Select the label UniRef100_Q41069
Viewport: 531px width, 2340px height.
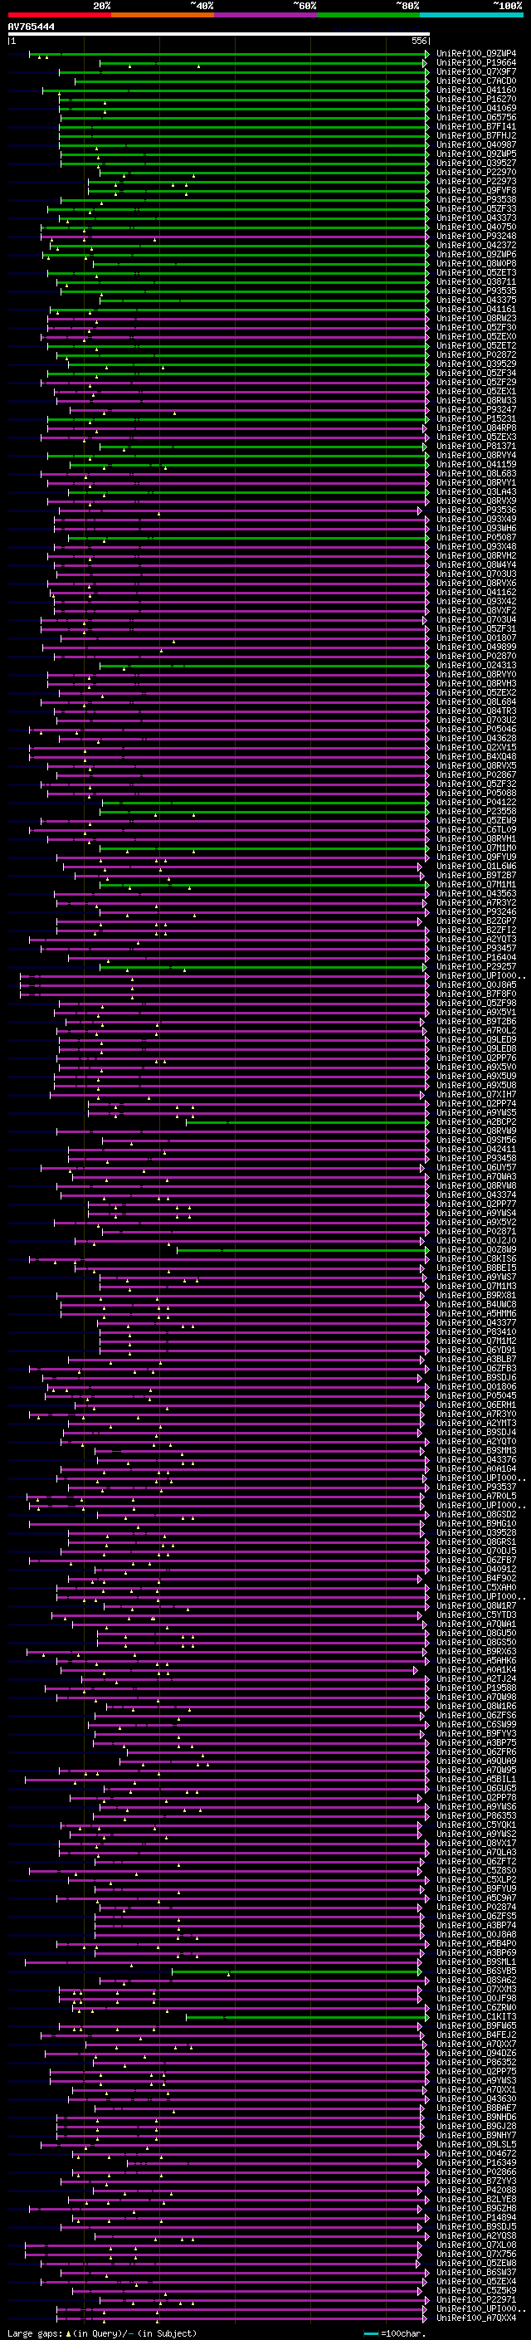pyautogui.click(x=476, y=108)
